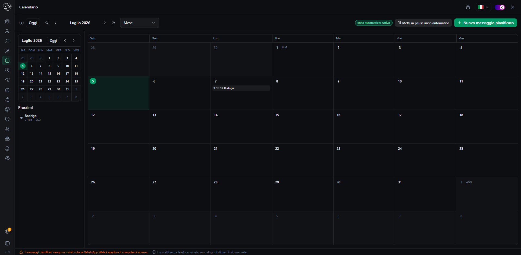Open the 10:53 Rodrigo event on day 7
The image size is (521, 255).
pos(241,88)
